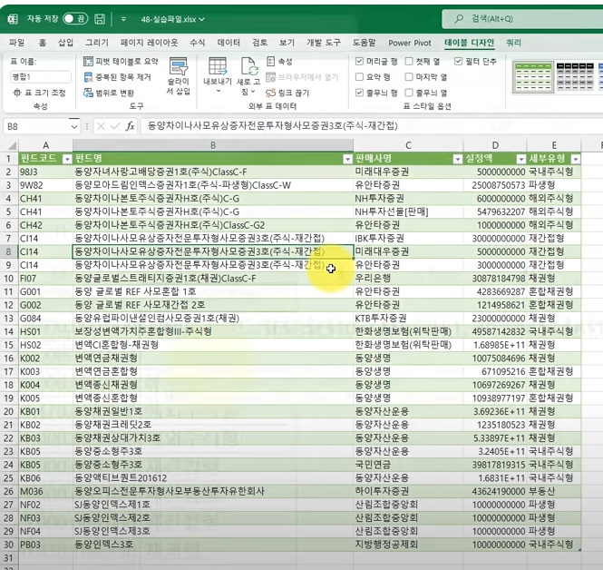
Task: Click the table resize handle at the bottom-right of row 30
Action: (579, 550)
